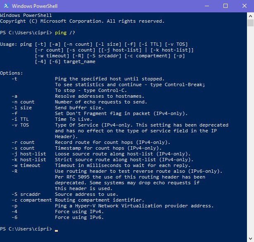Image resolution: width=254 pixels, height=242 pixels.
Task: Close the Windows PowerShell window
Action: 244,6
